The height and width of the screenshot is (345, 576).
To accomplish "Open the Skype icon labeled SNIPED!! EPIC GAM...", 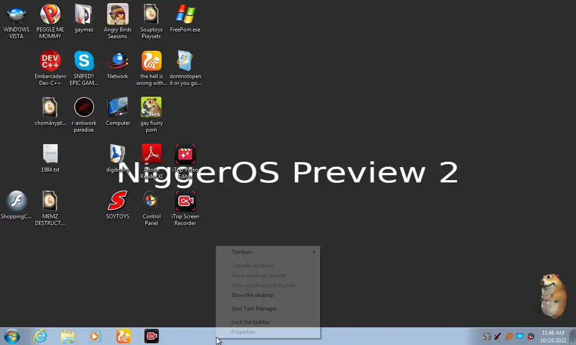I will tap(84, 68).
